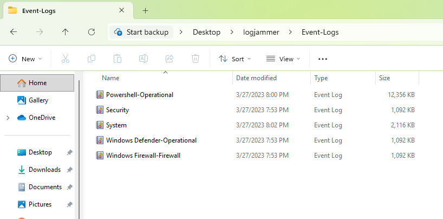Click the Powershell-Operational event log icon
This screenshot has width=443, height=219.
click(x=100, y=95)
